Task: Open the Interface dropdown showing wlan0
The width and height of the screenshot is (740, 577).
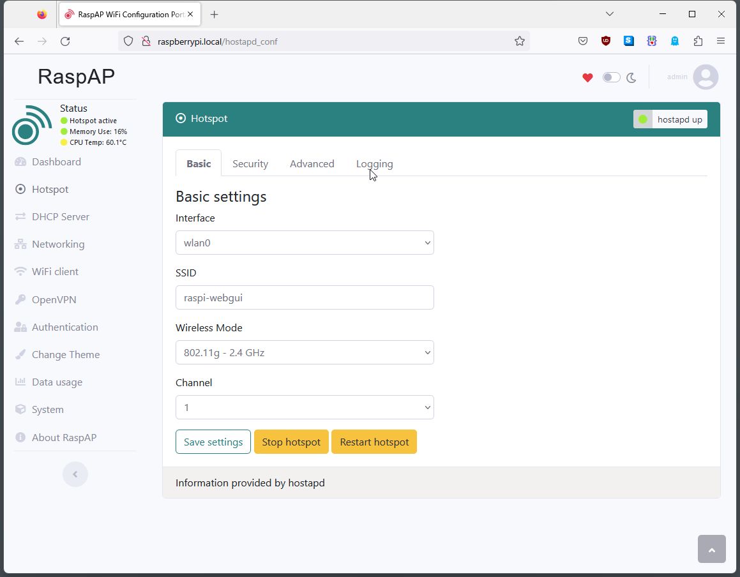Action: tap(305, 243)
